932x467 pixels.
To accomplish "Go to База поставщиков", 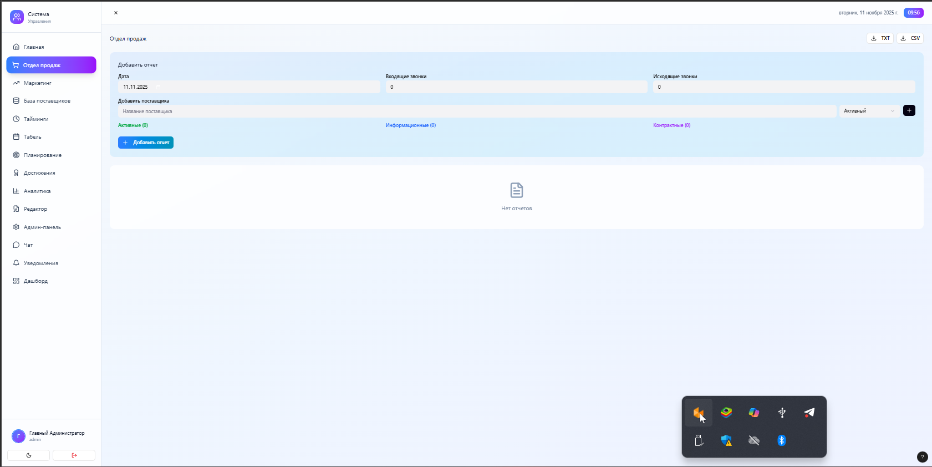I will pos(51,101).
